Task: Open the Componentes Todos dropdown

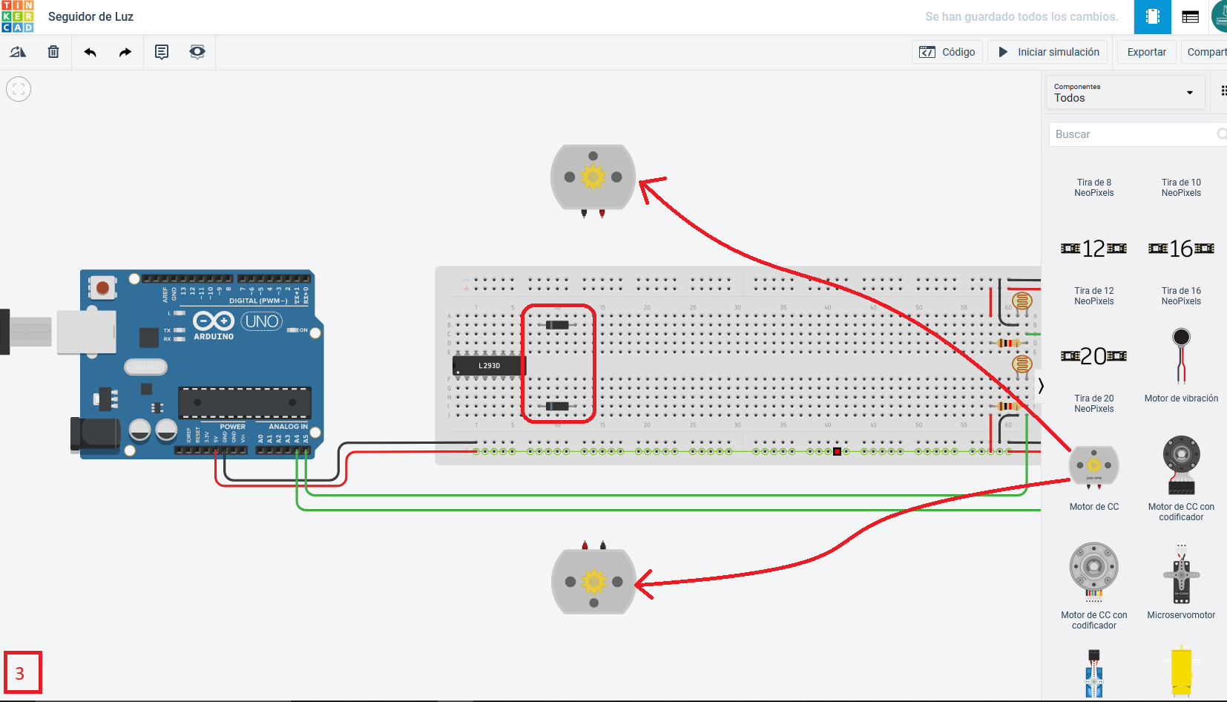Action: point(1125,93)
